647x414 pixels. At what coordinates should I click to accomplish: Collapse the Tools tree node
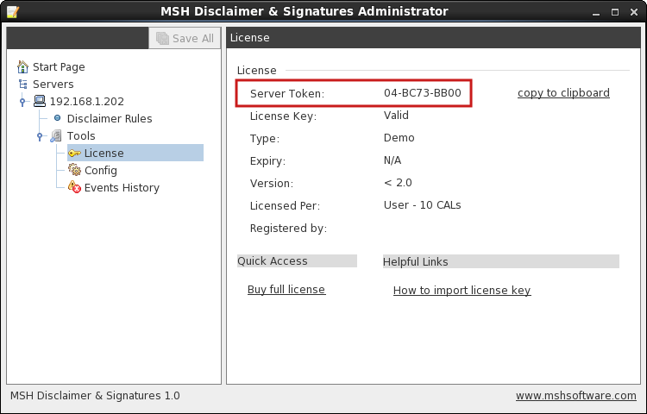(40, 136)
